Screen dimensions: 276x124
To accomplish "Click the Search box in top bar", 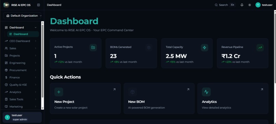I will pyautogui.click(x=225, y=5).
